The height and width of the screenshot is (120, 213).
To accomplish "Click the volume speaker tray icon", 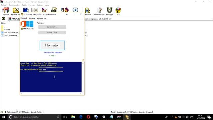I will click(x=187, y=117).
